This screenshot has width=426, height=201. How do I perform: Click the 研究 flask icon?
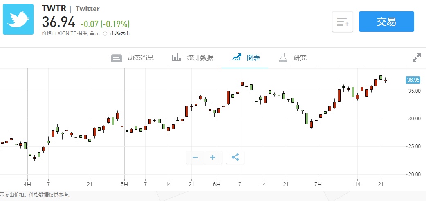[283, 57]
